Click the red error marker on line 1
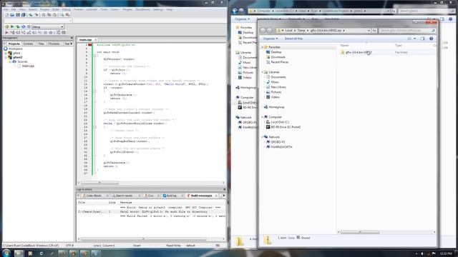This screenshot has width=458, height=257. point(90,45)
